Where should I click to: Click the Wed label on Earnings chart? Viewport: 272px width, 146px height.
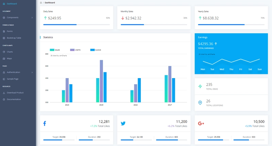pyautogui.click(x=222, y=69)
